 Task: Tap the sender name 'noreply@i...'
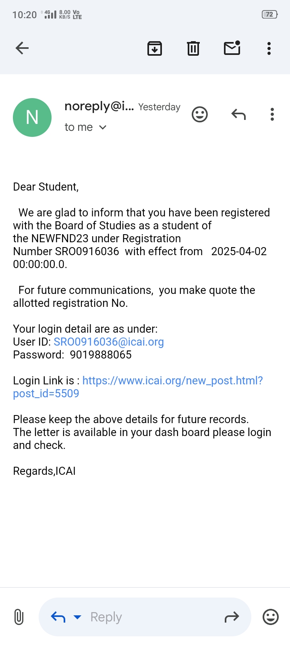point(99,106)
